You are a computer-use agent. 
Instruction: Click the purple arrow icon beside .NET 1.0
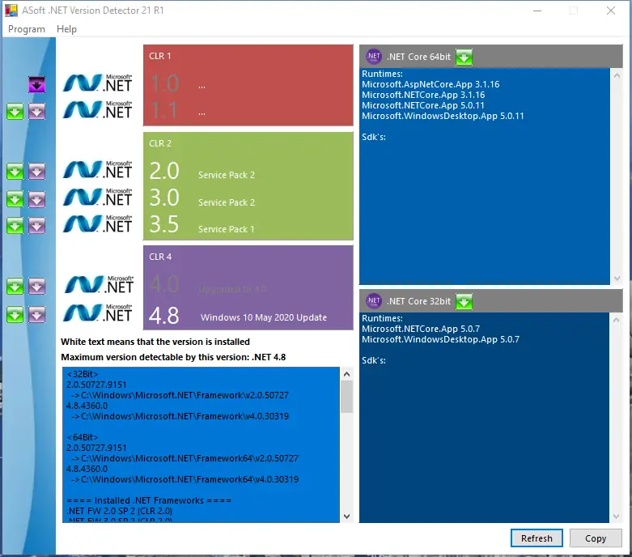(x=36, y=85)
